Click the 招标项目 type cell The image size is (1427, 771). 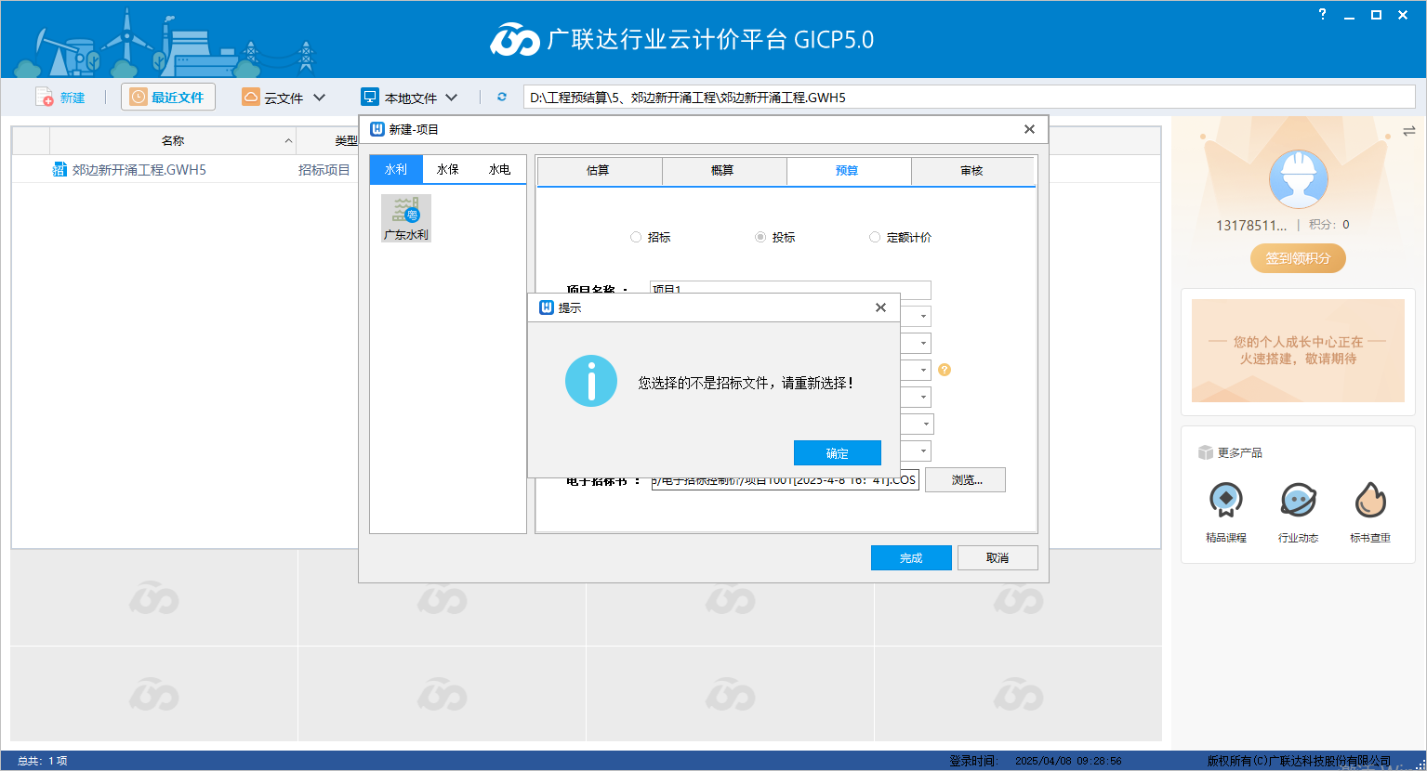tap(324, 170)
